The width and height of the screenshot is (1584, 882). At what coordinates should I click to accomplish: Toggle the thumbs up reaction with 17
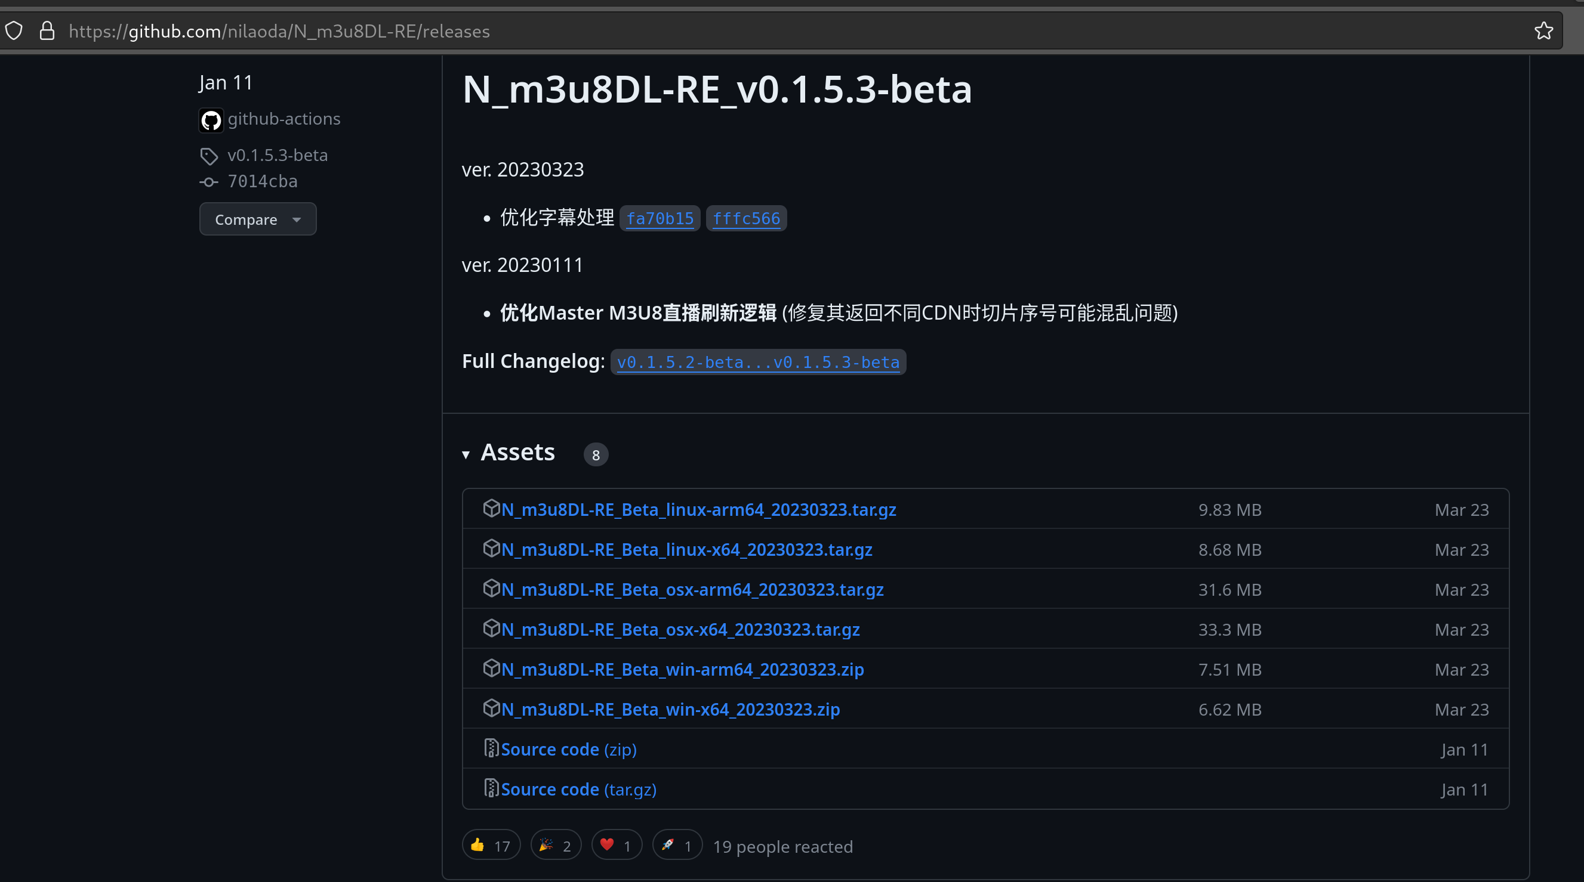(491, 846)
